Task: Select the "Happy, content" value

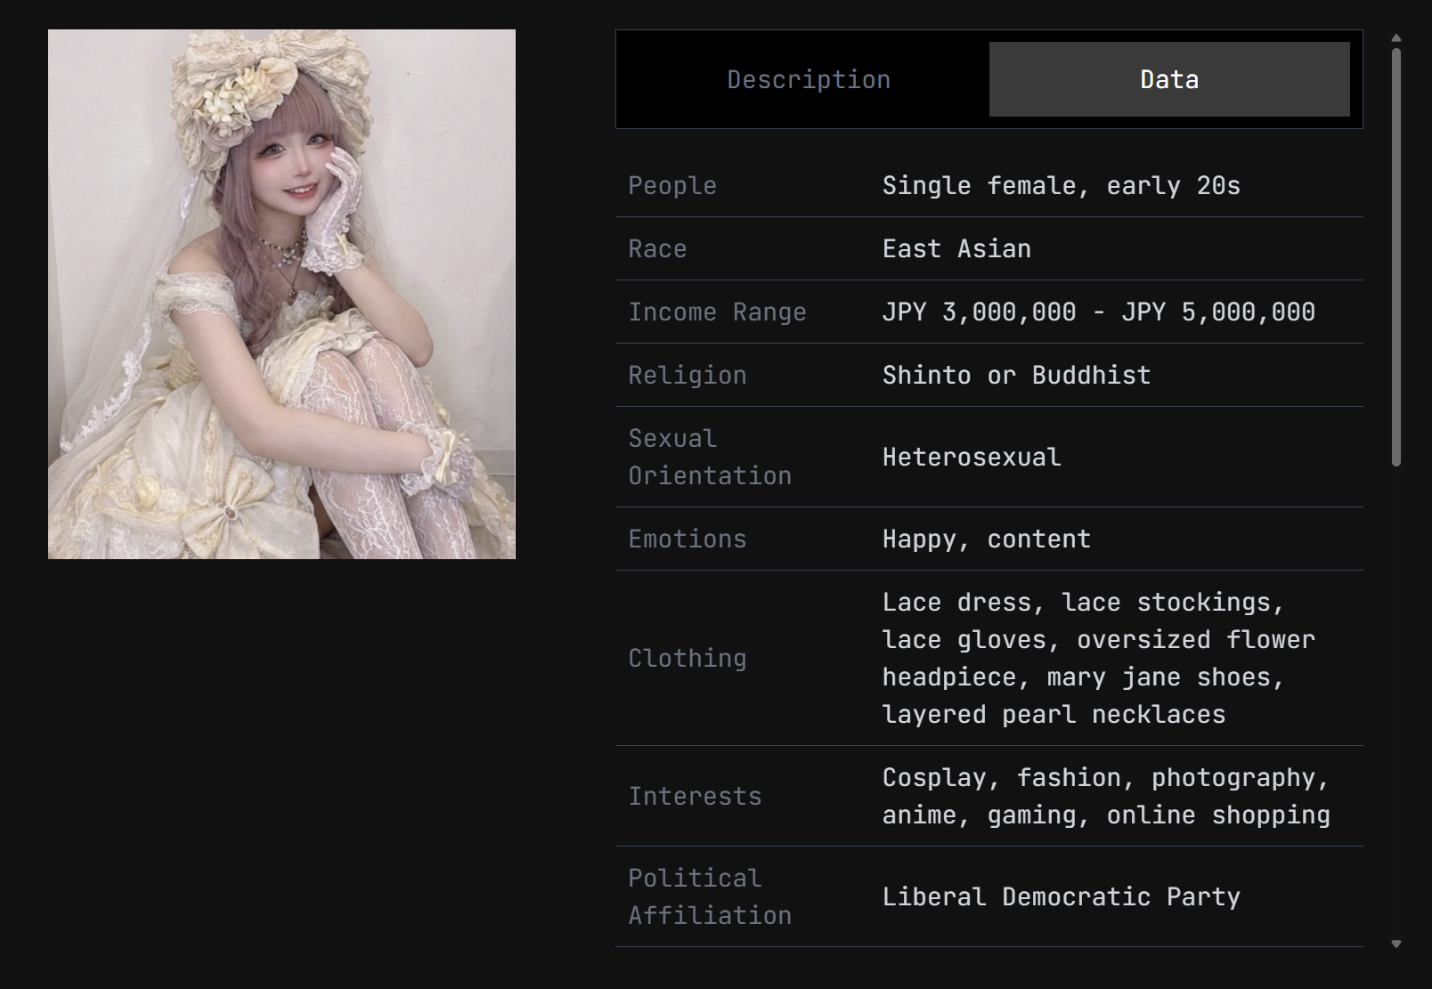Action: click(986, 539)
